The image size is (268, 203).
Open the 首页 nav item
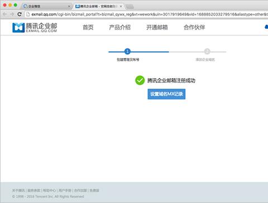tap(88, 27)
